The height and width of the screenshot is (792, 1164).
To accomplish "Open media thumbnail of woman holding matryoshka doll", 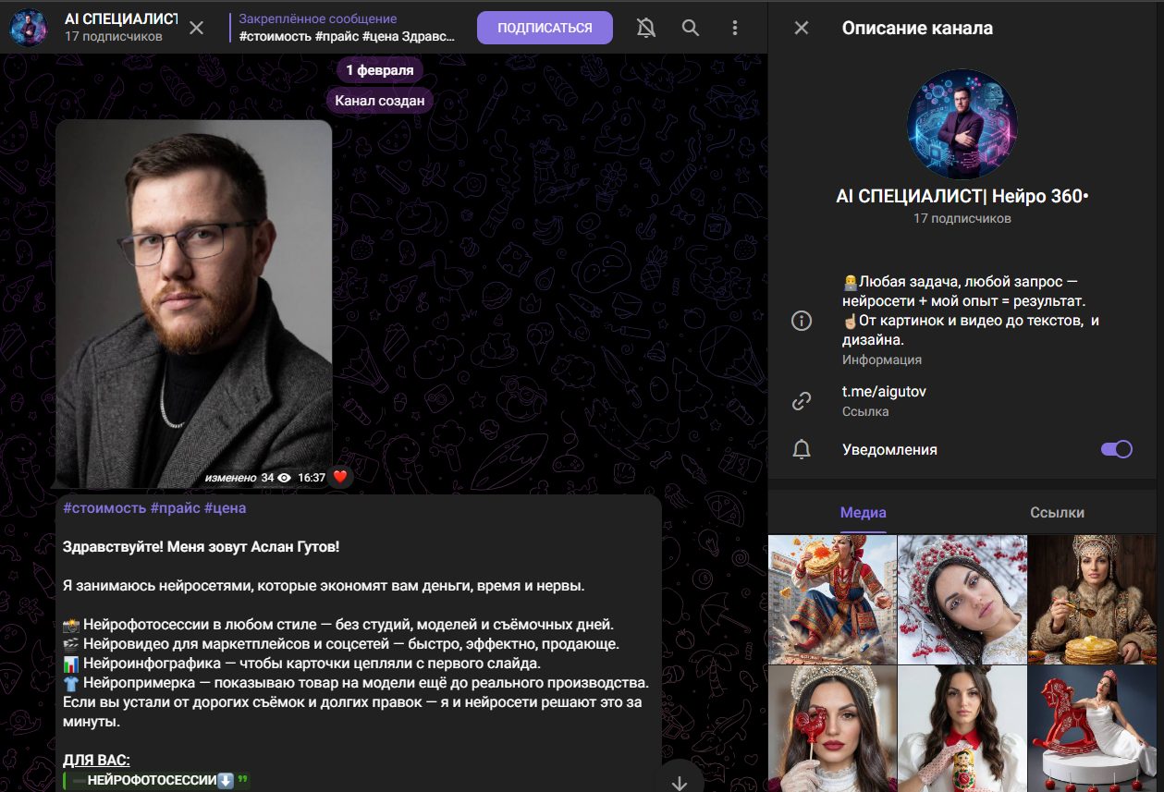I will 962,729.
